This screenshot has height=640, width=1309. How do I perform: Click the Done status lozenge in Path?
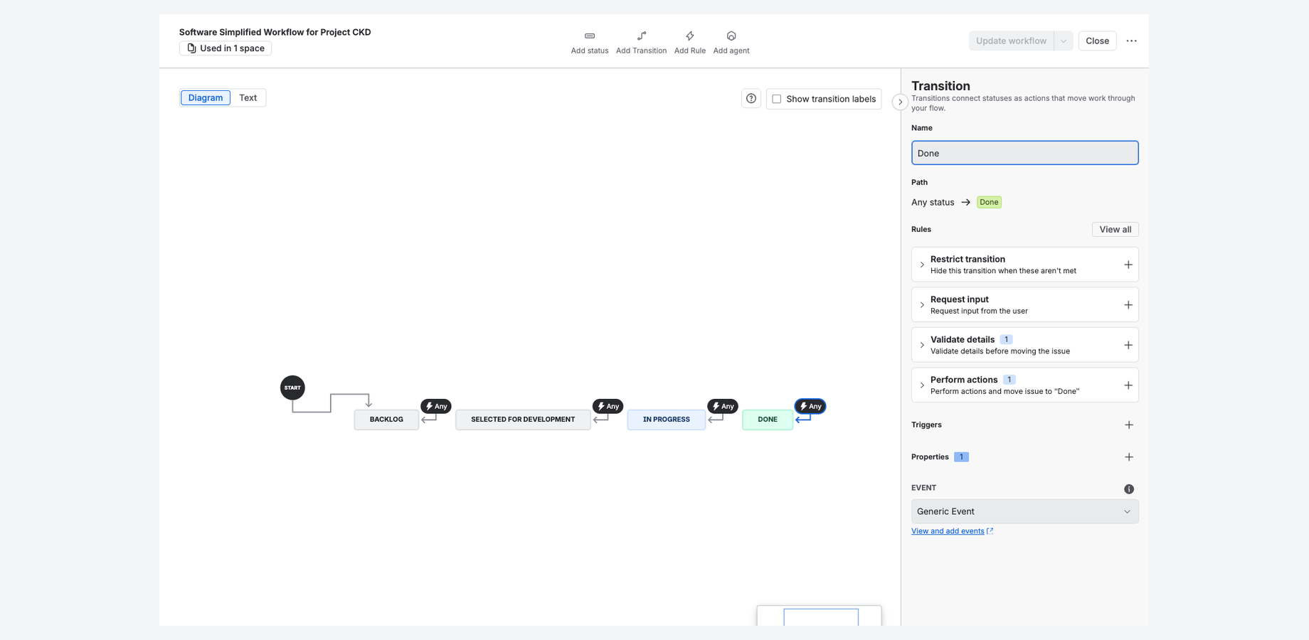point(989,203)
